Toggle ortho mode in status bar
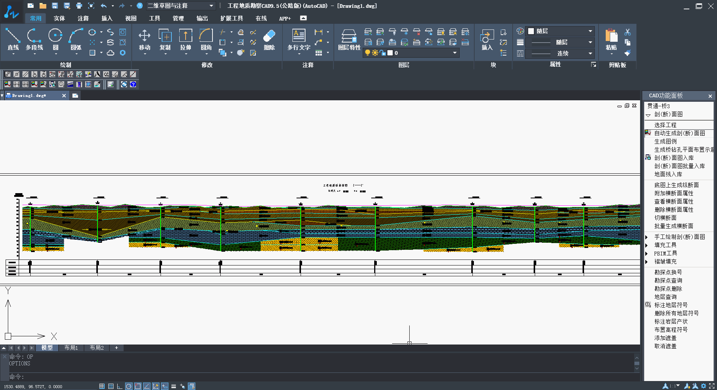Viewport: 717px width, 390px height. click(x=119, y=386)
